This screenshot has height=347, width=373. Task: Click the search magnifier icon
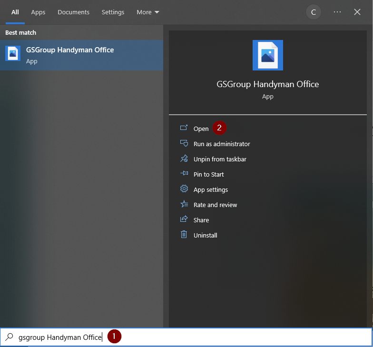coord(10,337)
